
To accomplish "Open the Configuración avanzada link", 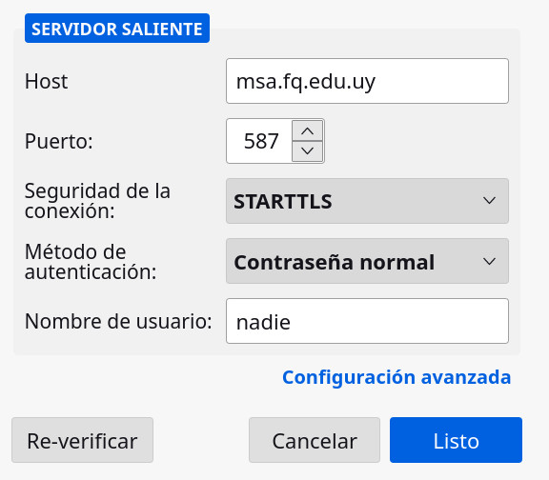I will tap(396, 377).
